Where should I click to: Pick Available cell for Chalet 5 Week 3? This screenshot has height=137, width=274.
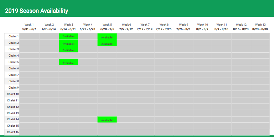tap(68, 62)
